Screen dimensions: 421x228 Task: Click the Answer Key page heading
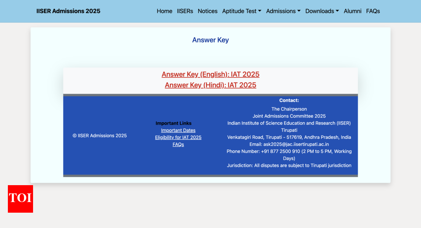pos(210,40)
